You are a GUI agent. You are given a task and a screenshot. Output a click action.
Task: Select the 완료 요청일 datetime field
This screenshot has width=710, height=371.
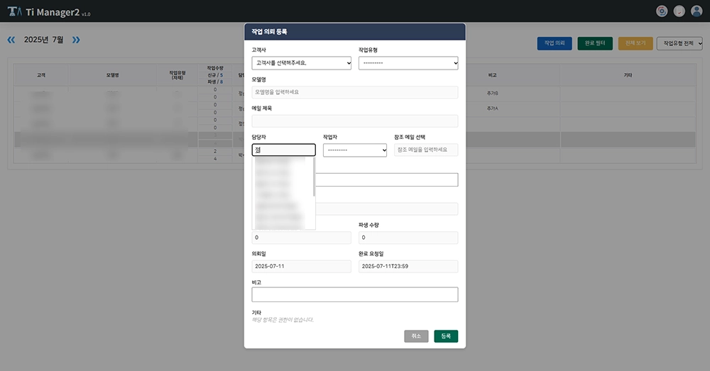pyautogui.click(x=408, y=266)
